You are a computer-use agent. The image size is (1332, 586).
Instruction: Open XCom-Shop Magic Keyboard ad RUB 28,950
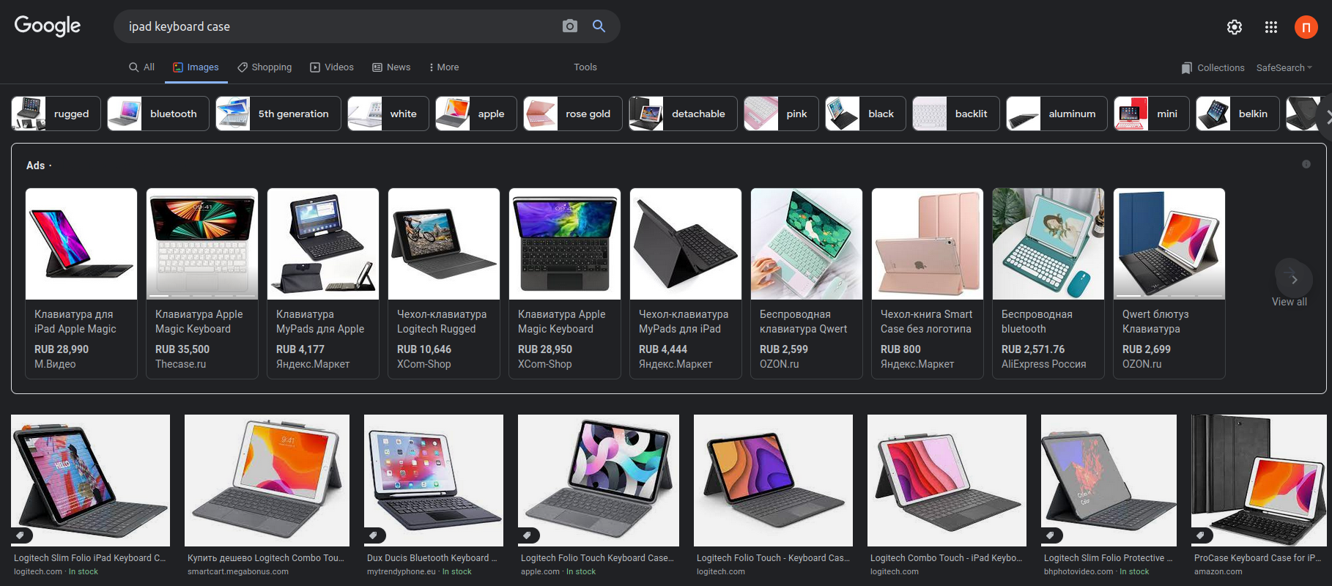point(565,283)
